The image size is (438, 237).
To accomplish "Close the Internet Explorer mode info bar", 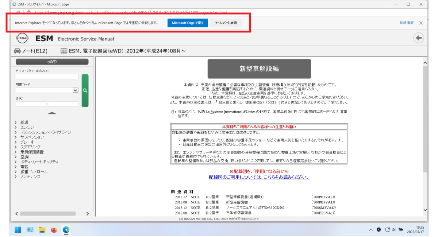I will pos(421,23).
